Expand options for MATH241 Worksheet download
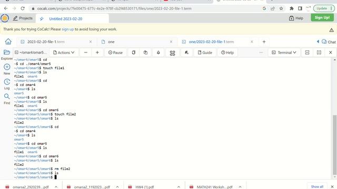The height and width of the screenshot is (189, 337). coord(240,187)
